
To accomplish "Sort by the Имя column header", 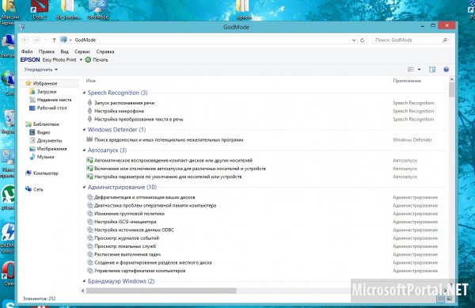I will (x=91, y=81).
